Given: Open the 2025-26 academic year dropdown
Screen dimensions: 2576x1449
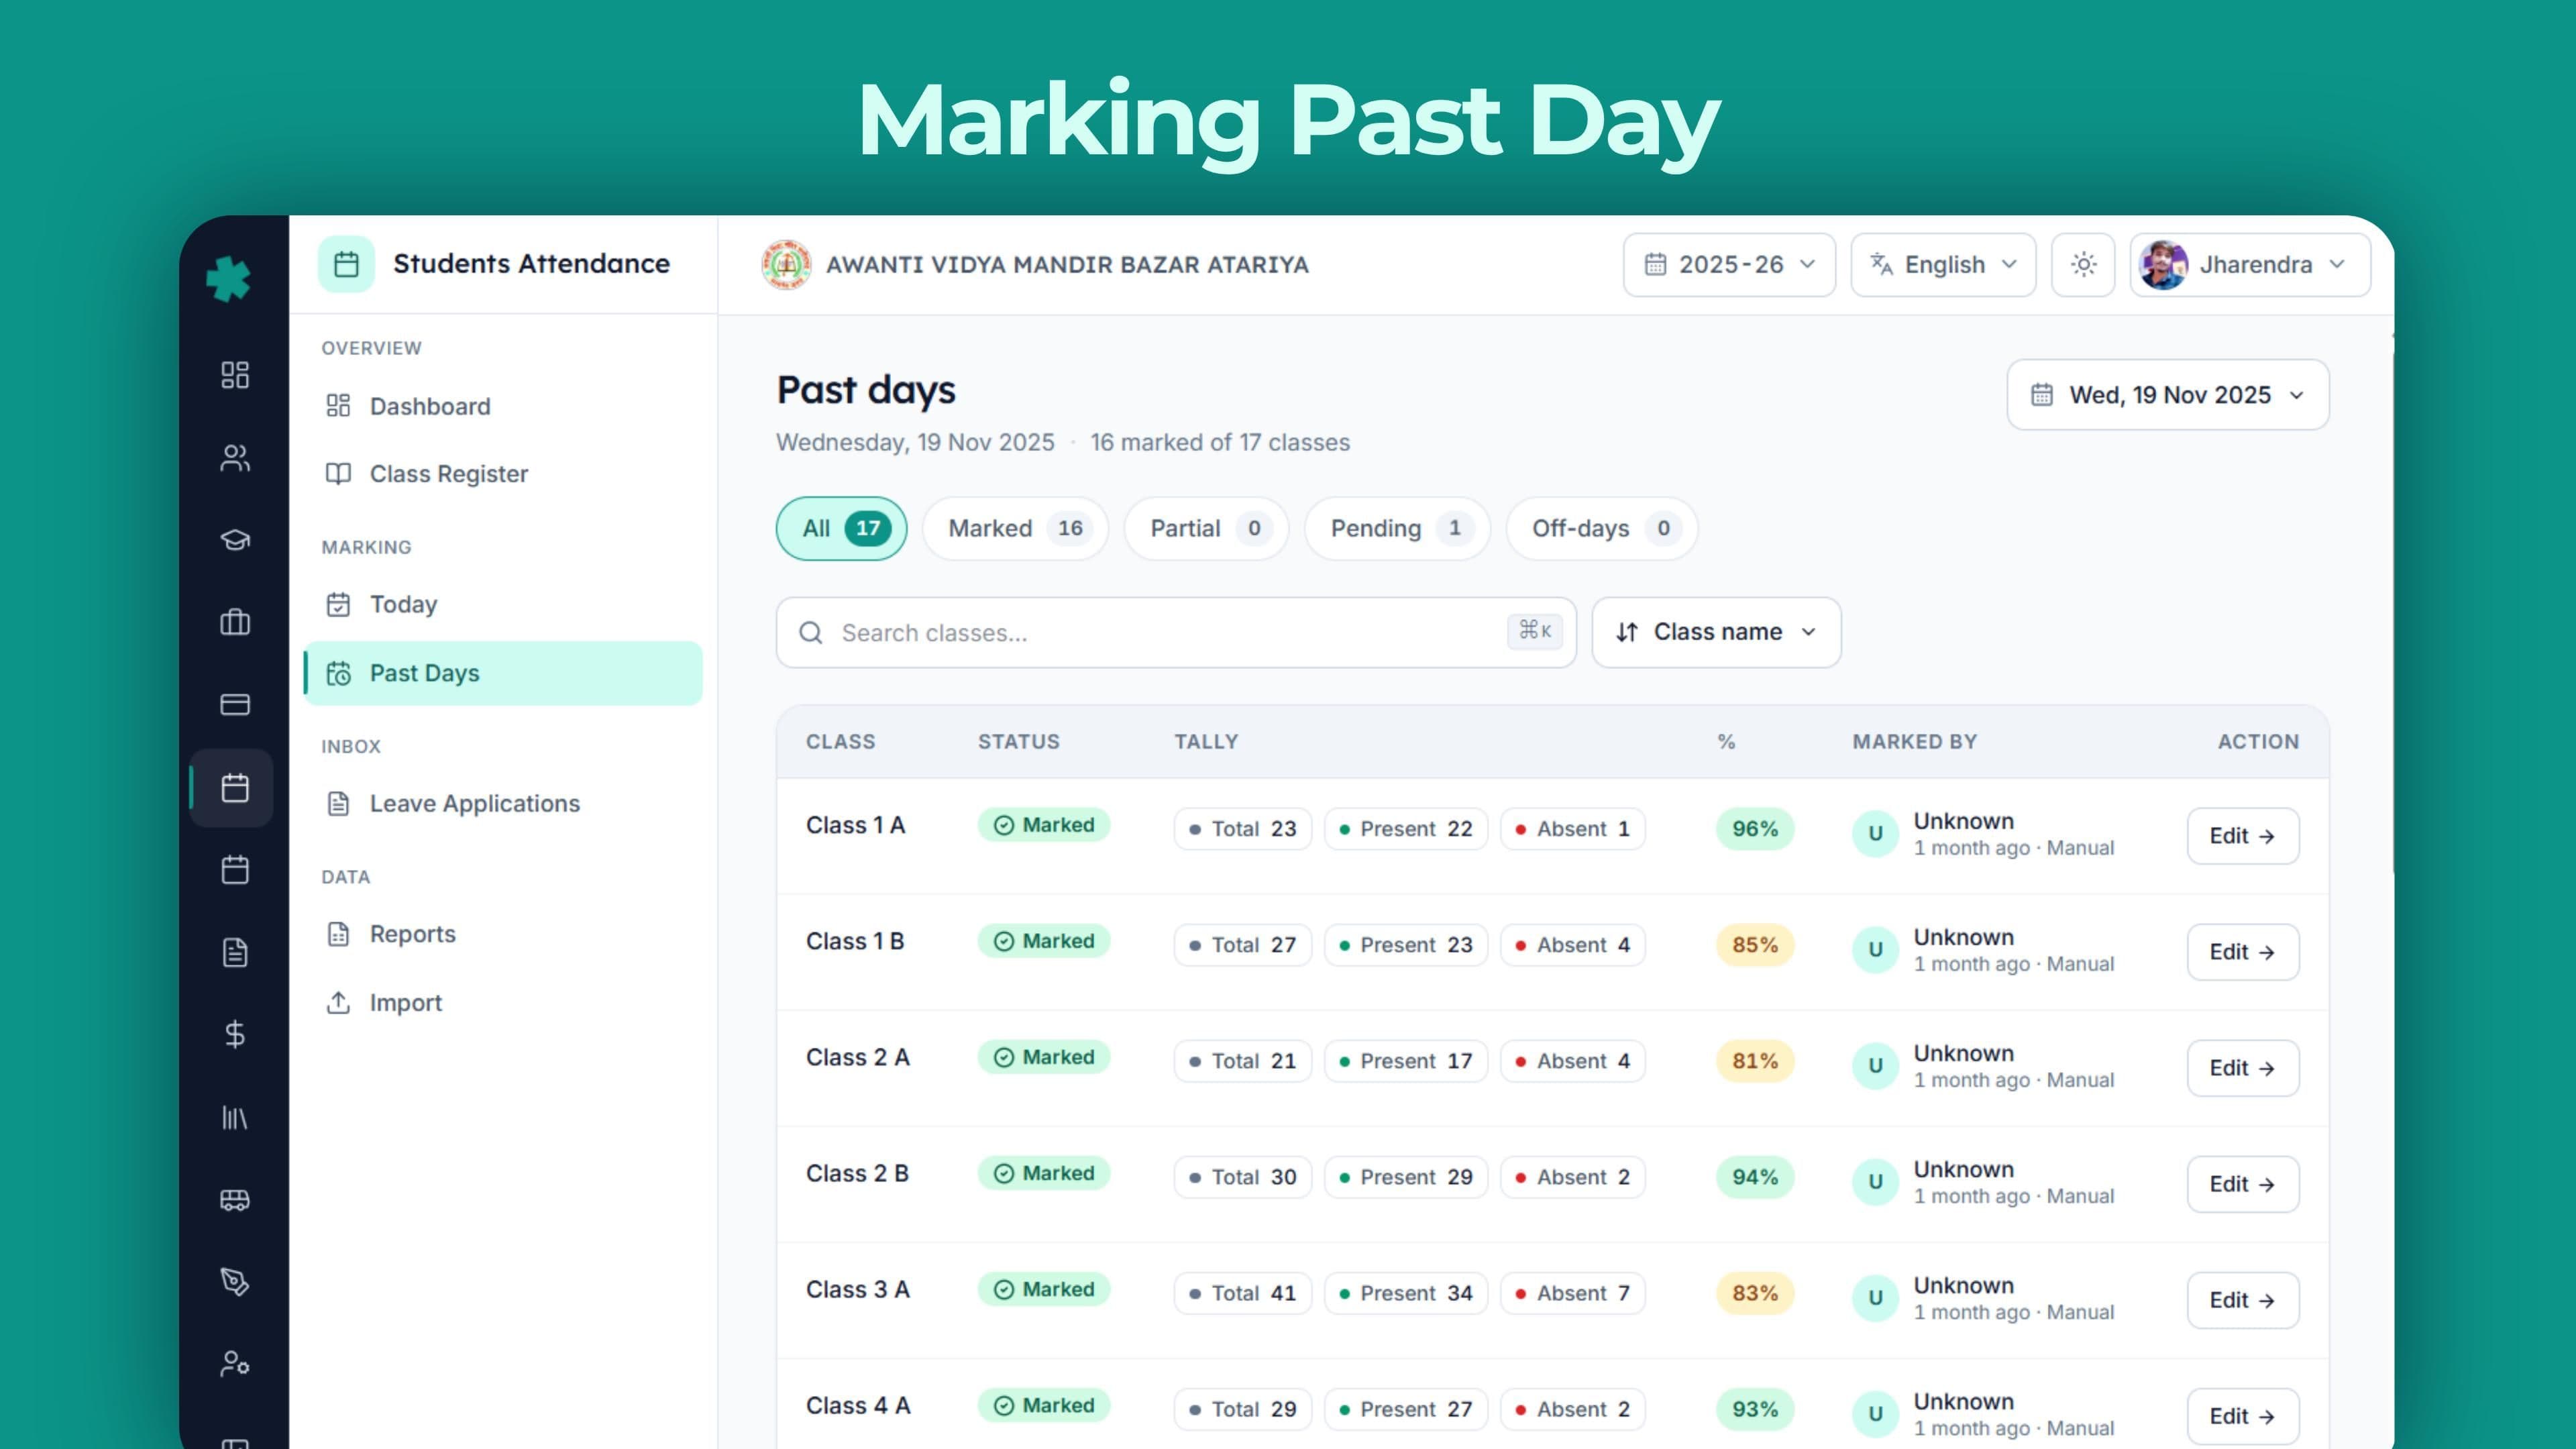Looking at the screenshot, I should pyautogui.click(x=1729, y=265).
